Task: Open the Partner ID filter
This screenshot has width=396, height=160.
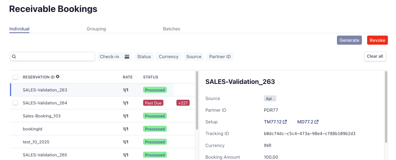Action: tap(220, 57)
